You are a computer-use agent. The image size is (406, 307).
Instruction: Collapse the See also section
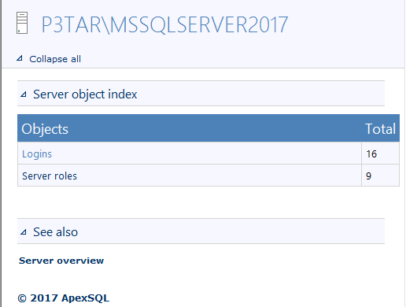pos(24,232)
